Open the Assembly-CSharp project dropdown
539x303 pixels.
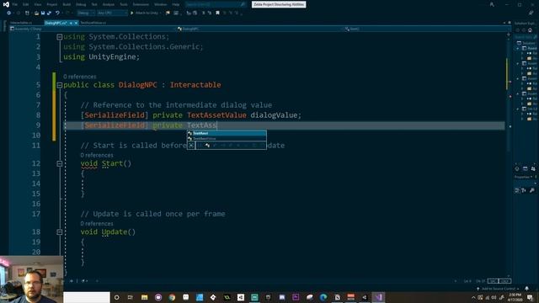pyautogui.click(x=93, y=29)
